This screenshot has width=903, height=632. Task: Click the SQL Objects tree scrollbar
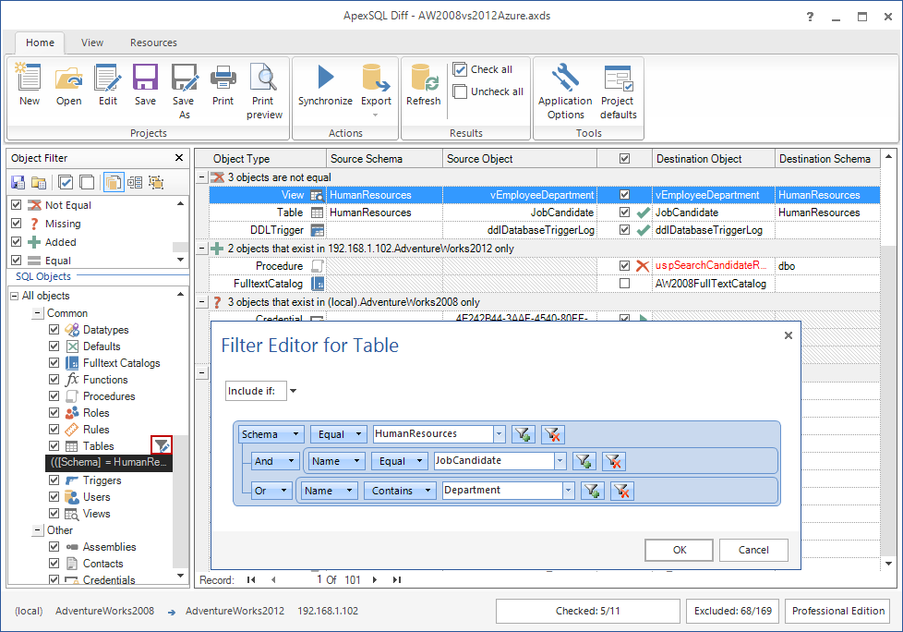[180, 435]
